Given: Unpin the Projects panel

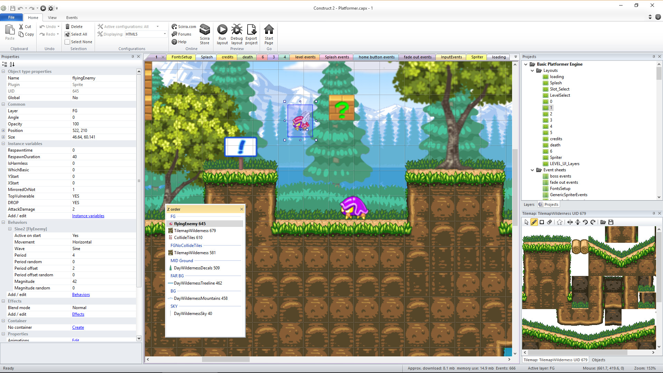Looking at the screenshot, I should tap(654, 56).
